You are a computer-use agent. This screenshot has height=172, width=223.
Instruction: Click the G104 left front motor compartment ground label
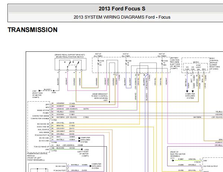pyautogui.click(x=83, y=153)
